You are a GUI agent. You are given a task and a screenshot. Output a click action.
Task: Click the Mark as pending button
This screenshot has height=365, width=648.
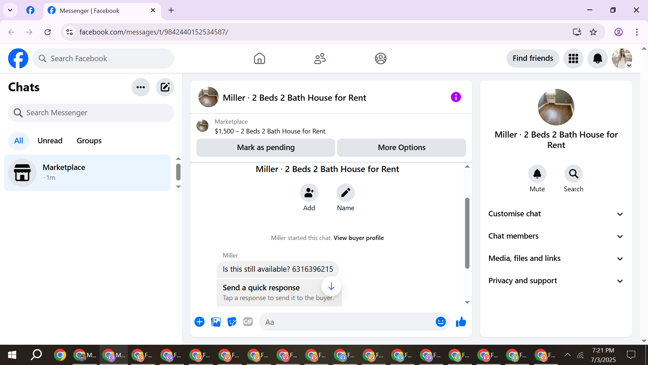coord(266,148)
